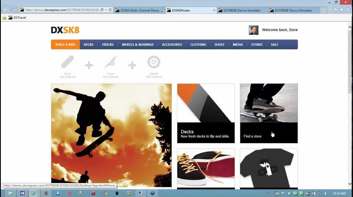Image resolution: width=353 pixels, height=197 pixels.
Task: Expand the address bar search dropdown arrow
Action: 106,10
